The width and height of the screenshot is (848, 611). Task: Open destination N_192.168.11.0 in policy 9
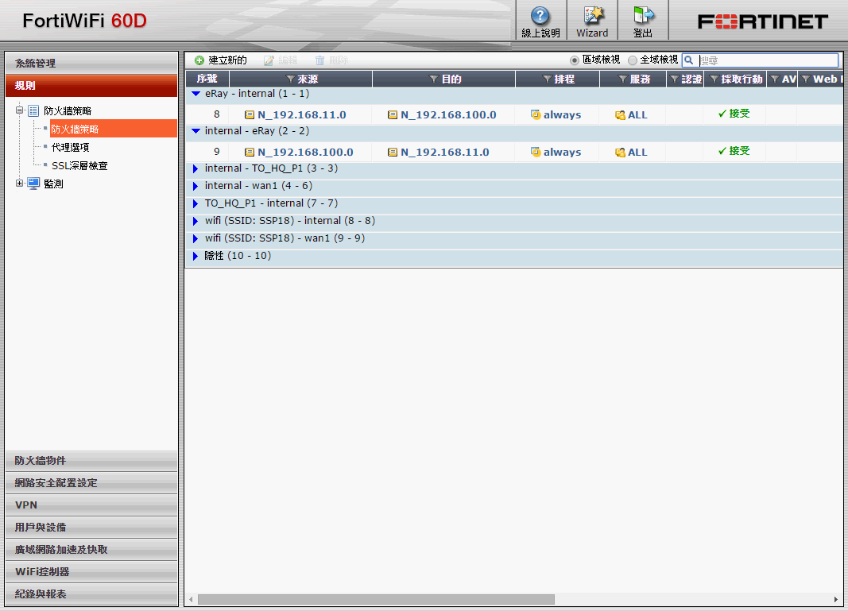click(444, 152)
